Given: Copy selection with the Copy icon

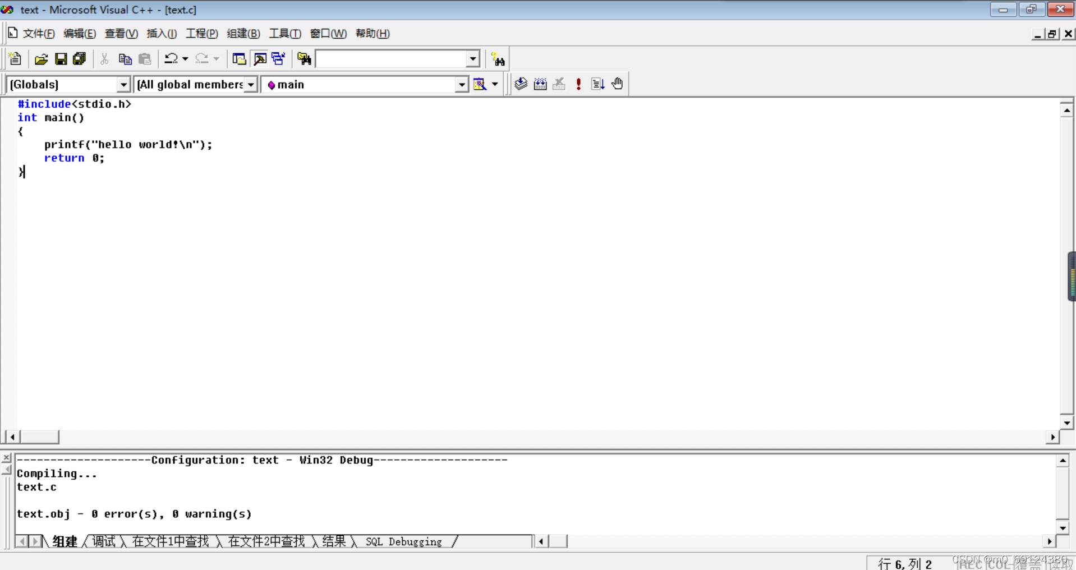Looking at the screenshot, I should pos(125,59).
